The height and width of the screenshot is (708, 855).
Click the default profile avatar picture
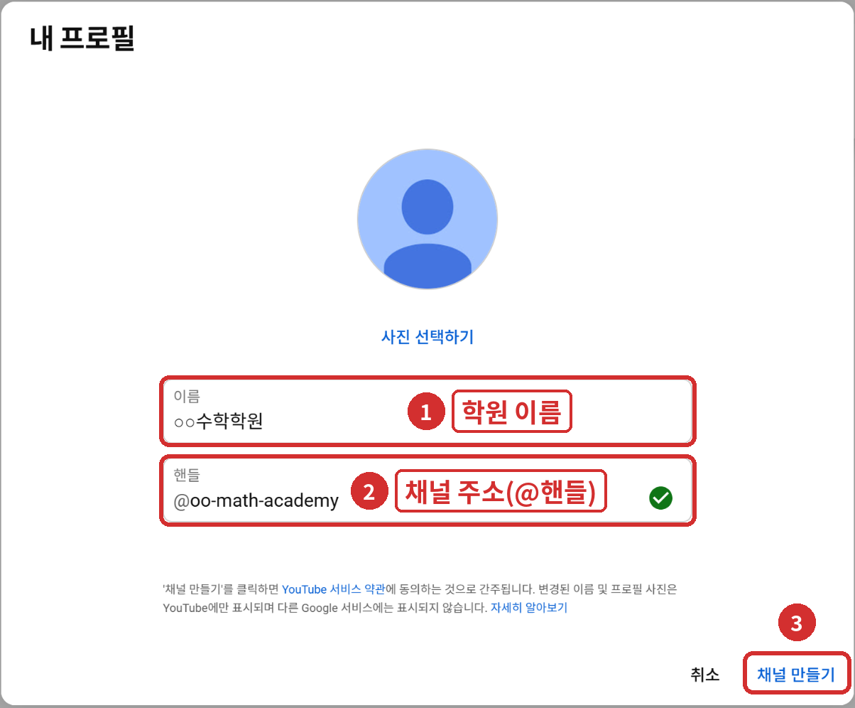click(x=427, y=219)
